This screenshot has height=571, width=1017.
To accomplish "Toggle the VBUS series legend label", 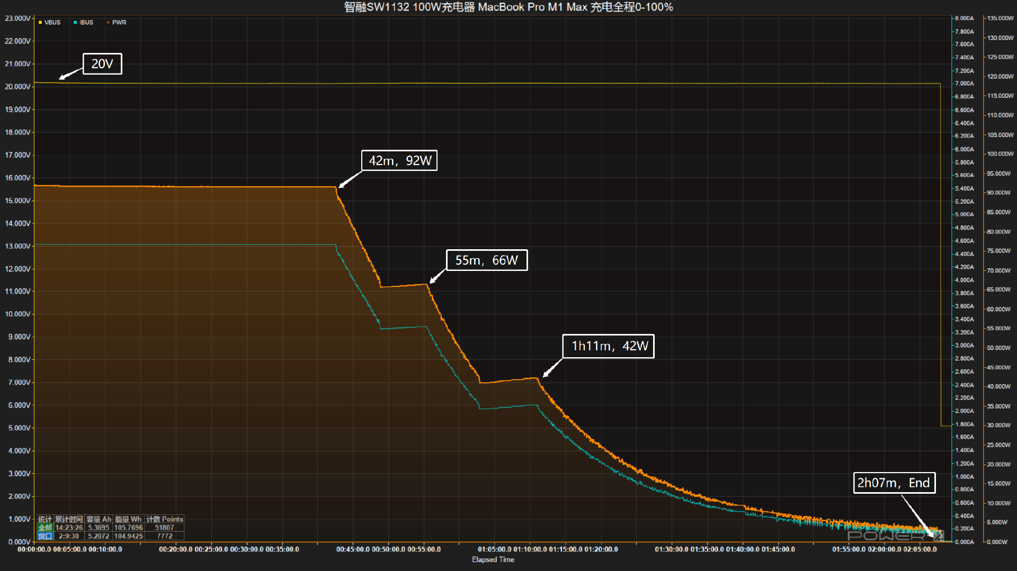I will (x=52, y=23).
